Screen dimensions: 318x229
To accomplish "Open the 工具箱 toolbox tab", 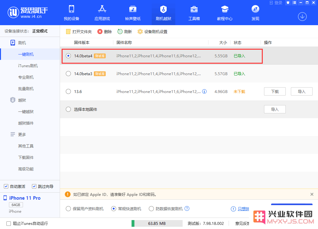I will click(x=194, y=13).
